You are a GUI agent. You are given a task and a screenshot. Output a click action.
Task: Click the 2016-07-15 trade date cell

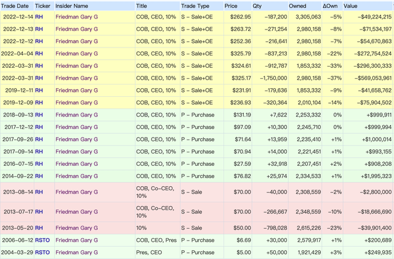pyautogui.click(x=18, y=164)
